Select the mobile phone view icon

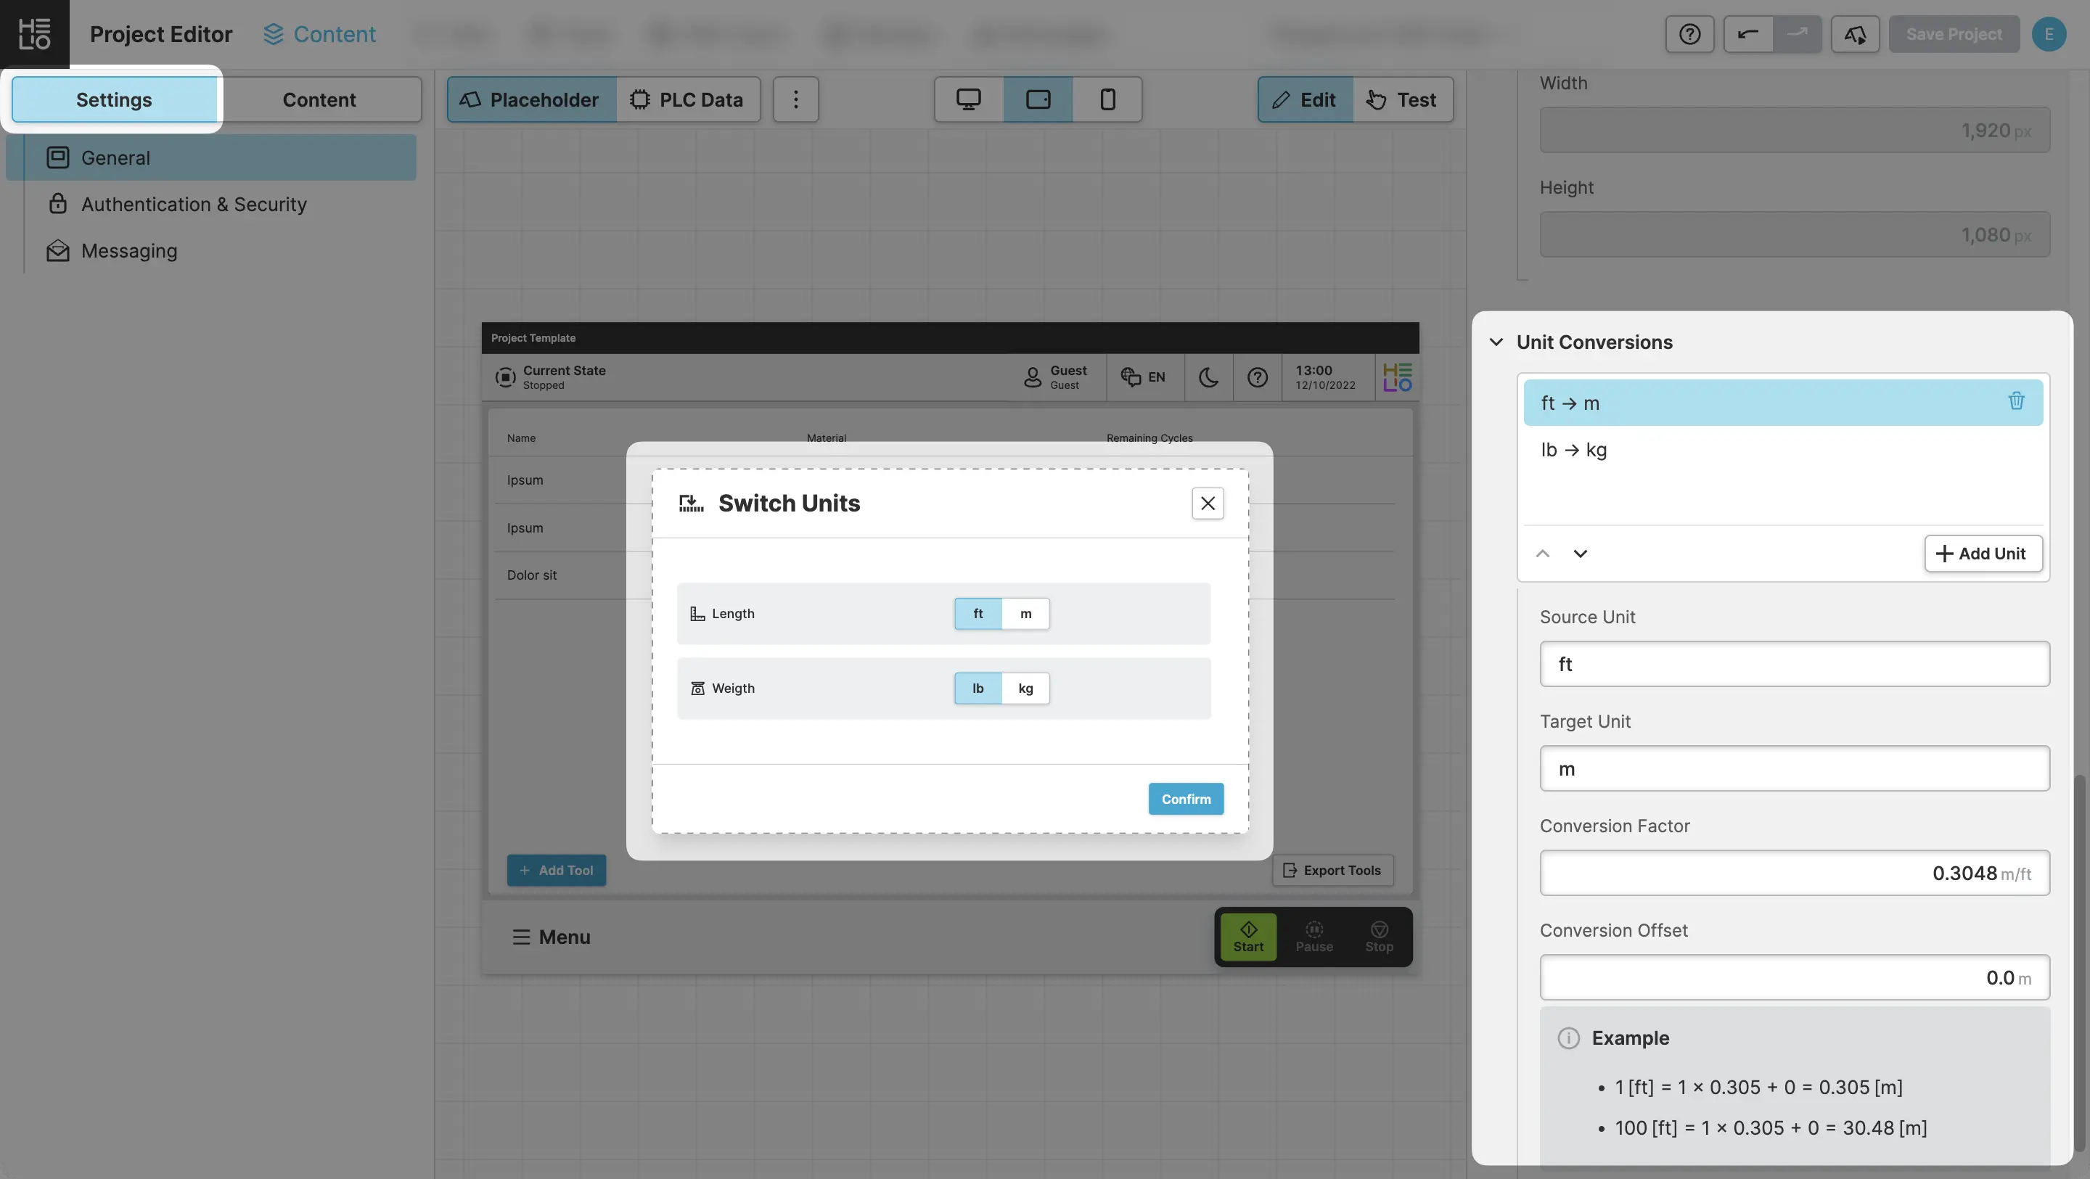[1107, 100]
